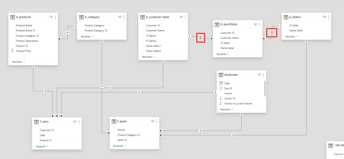Image resolution: width=344 pixels, height=159 pixels.
Task: Toggle visibility of d_(portfolio) table
Action: [256, 24]
